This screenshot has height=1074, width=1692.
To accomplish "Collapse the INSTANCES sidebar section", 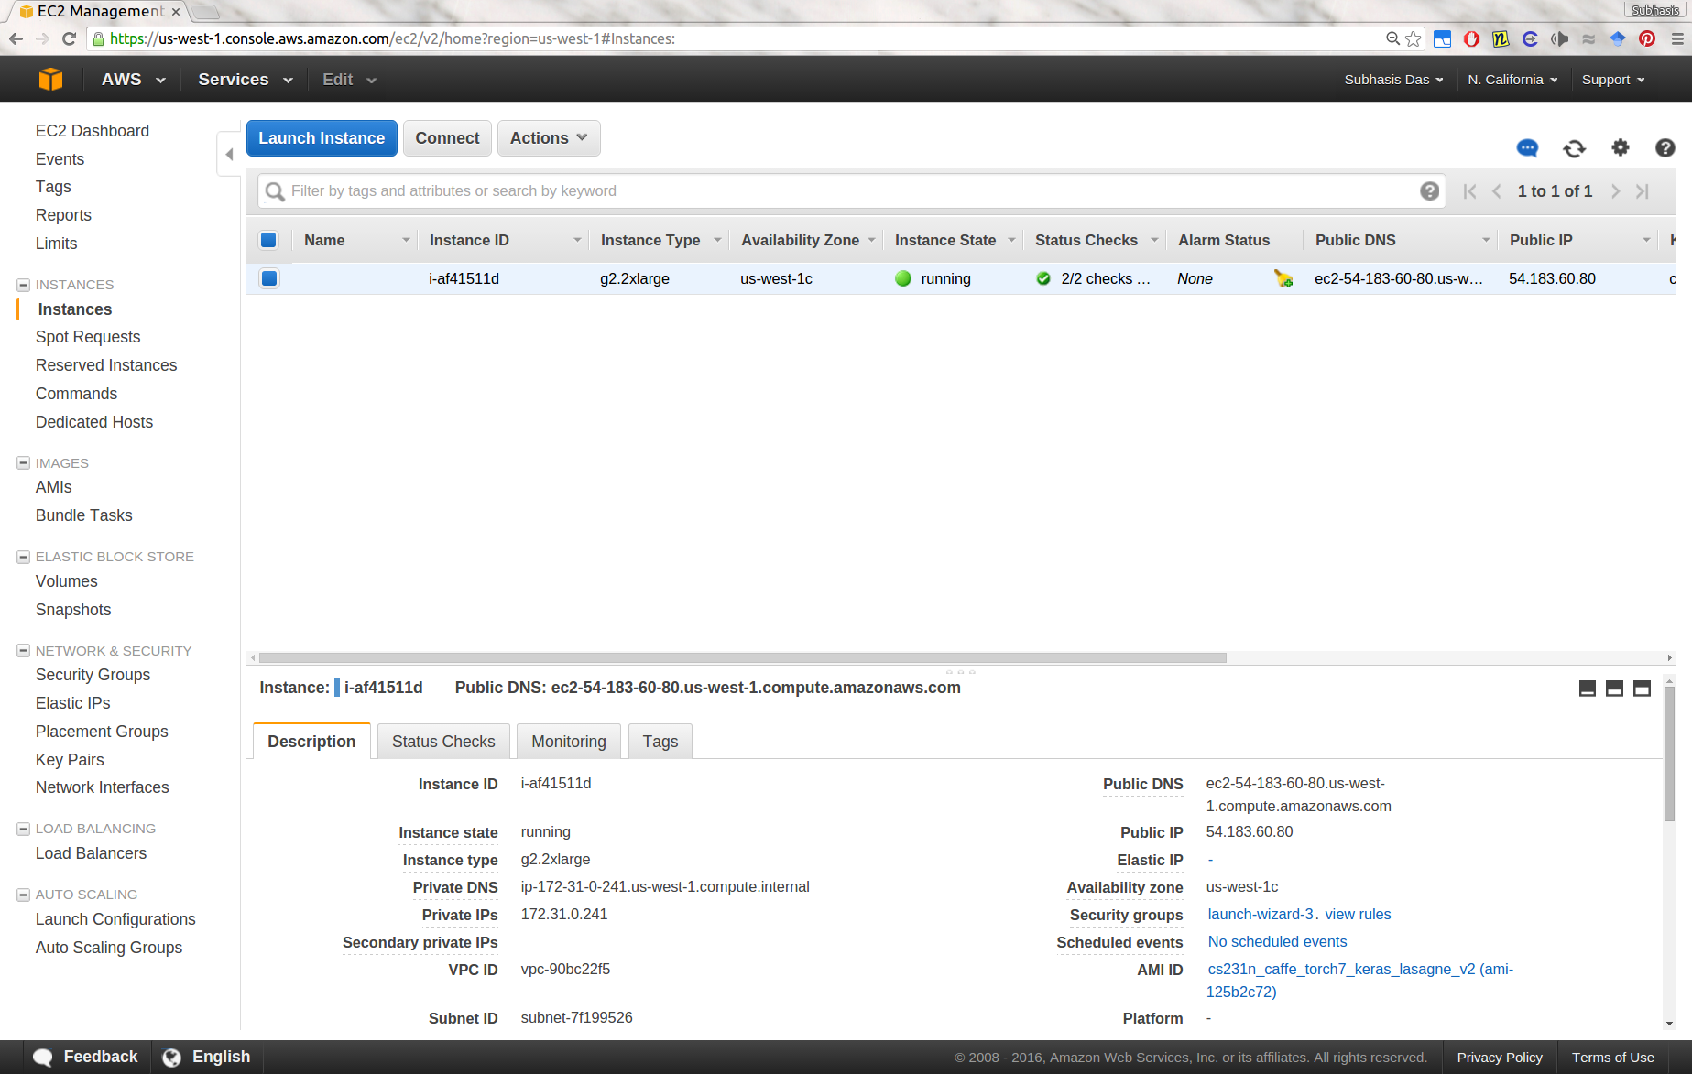I will point(24,285).
